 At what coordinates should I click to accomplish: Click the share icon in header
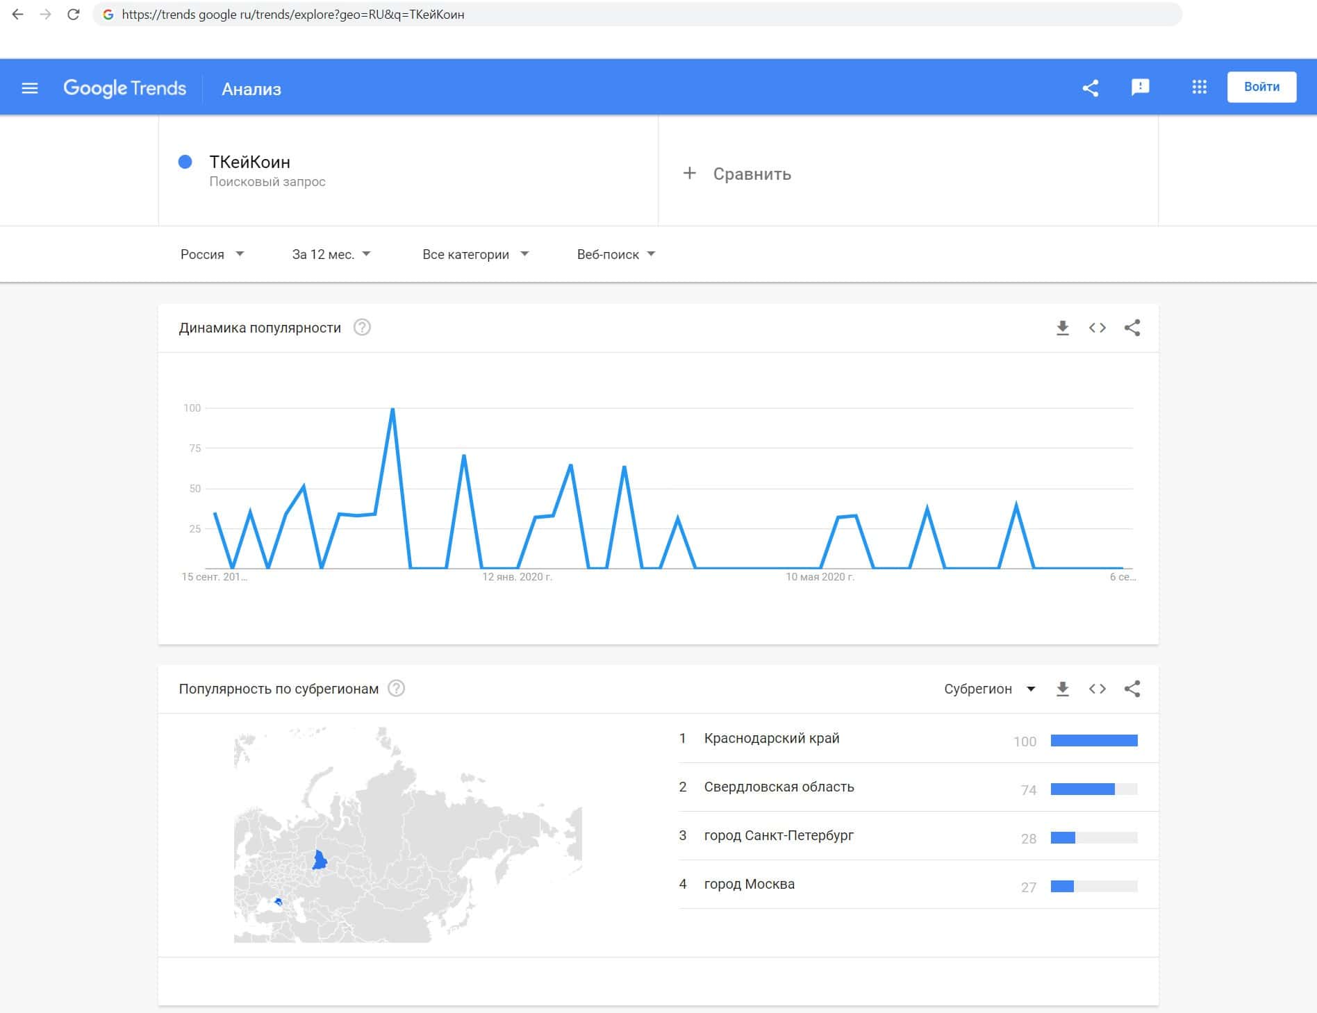[x=1091, y=88]
